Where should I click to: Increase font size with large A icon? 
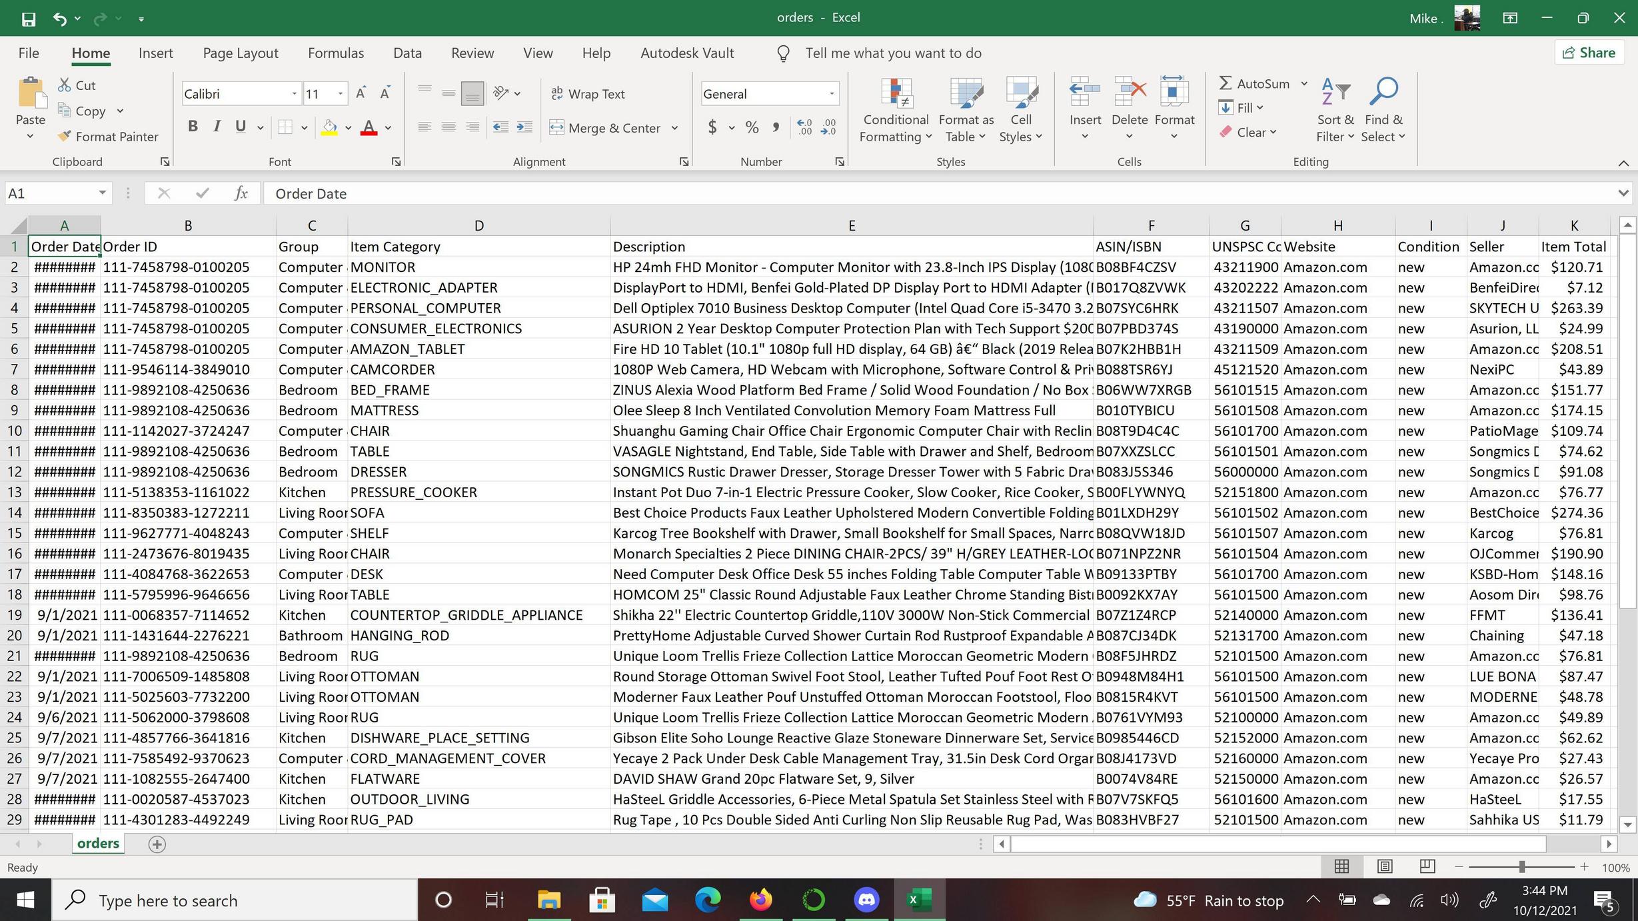coord(361,93)
